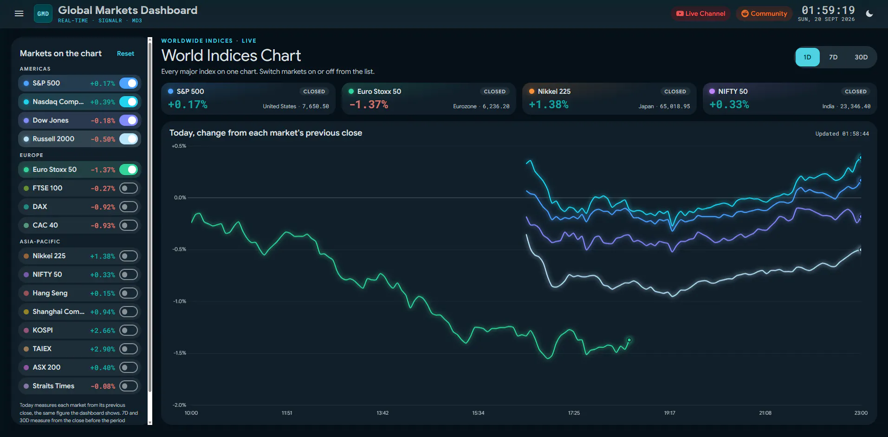Click the 'EUROPE' section label
The image size is (888, 437).
point(32,155)
